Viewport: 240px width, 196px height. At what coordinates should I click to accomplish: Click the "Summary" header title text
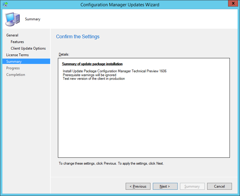tap(33, 19)
